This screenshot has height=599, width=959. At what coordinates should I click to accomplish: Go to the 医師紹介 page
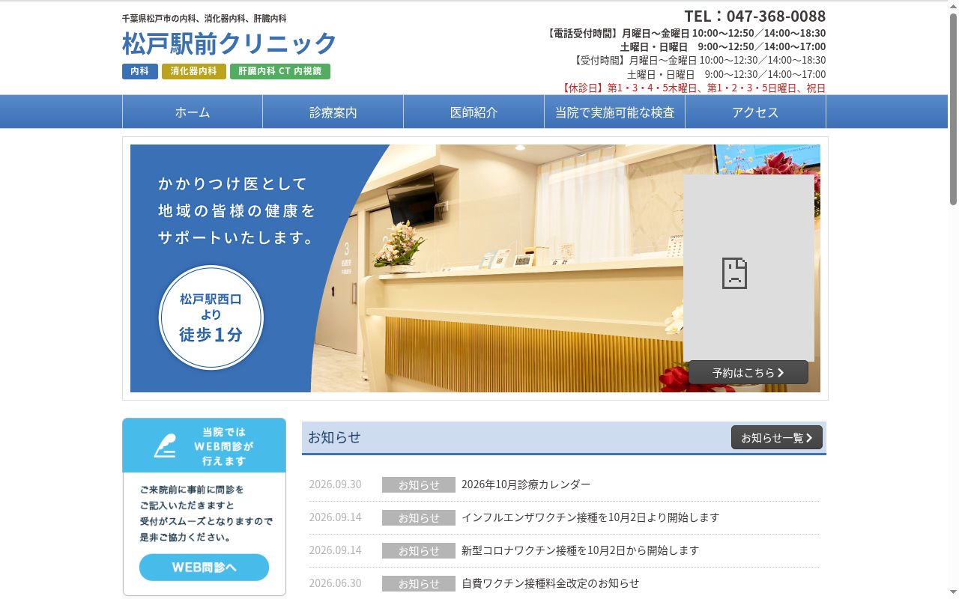pyautogui.click(x=474, y=112)
